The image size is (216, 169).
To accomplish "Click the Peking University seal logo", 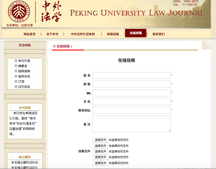I will coord(19,12).
